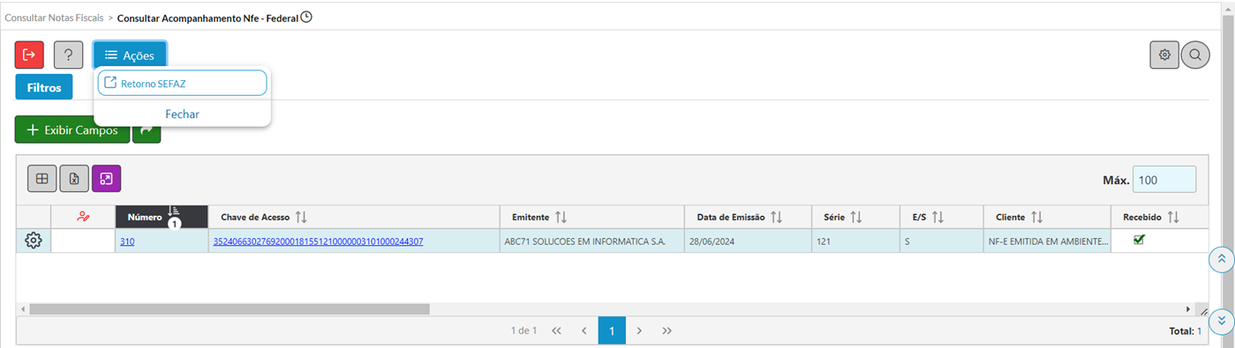The width and height of the screenshot is (1235, 348).
Task: Collapse the section with the double chevron up
Action: [x=1222, y=259]
